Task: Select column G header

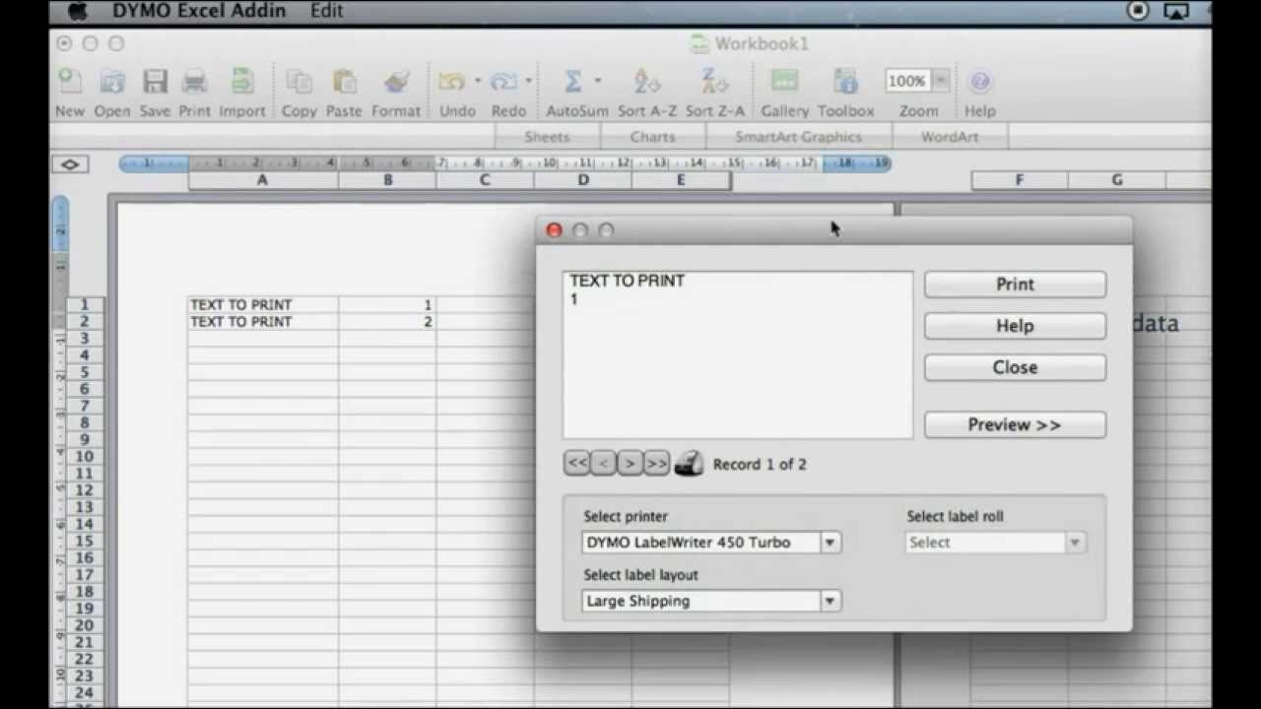Action: [1117, 180]
